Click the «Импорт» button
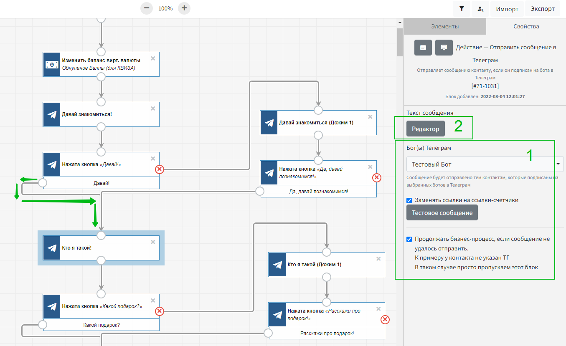The image size is (566, 346). pyautogui.click(x=507, y=9)
